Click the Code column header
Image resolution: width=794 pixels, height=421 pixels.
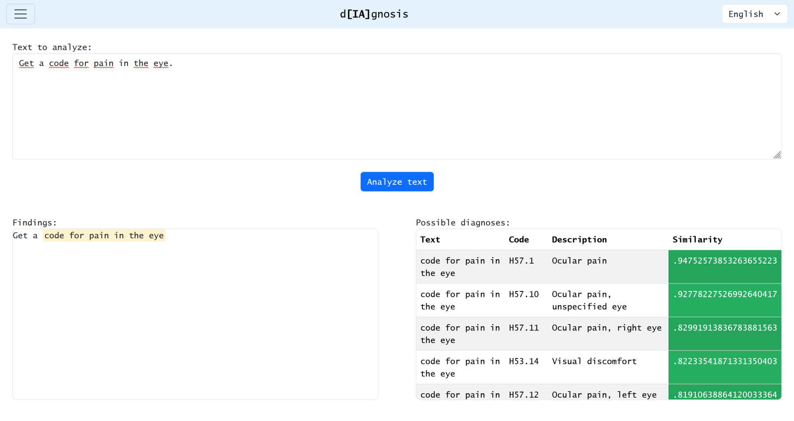(x=519, y=239)
